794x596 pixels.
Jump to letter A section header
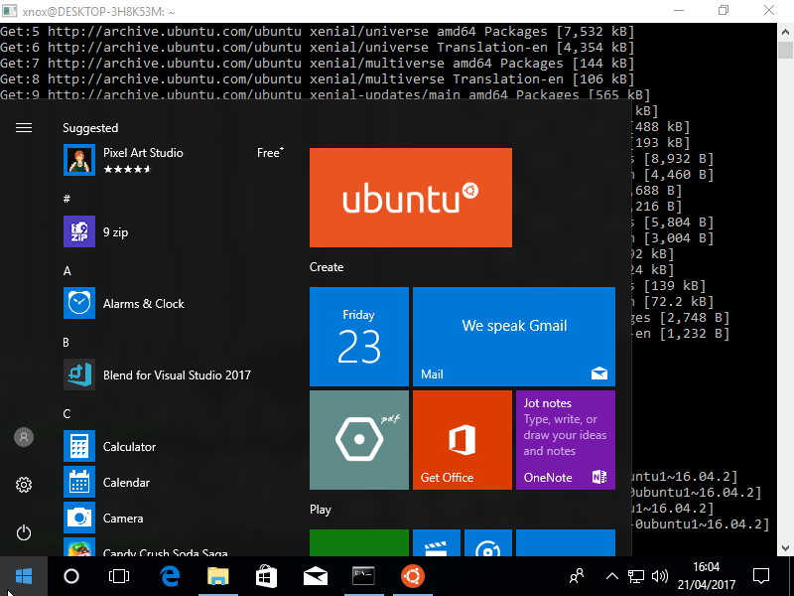point(67,271)
